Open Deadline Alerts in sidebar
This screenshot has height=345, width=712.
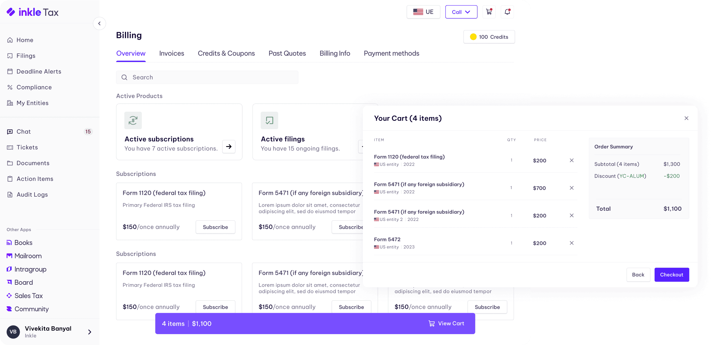(x=39, y=71)
